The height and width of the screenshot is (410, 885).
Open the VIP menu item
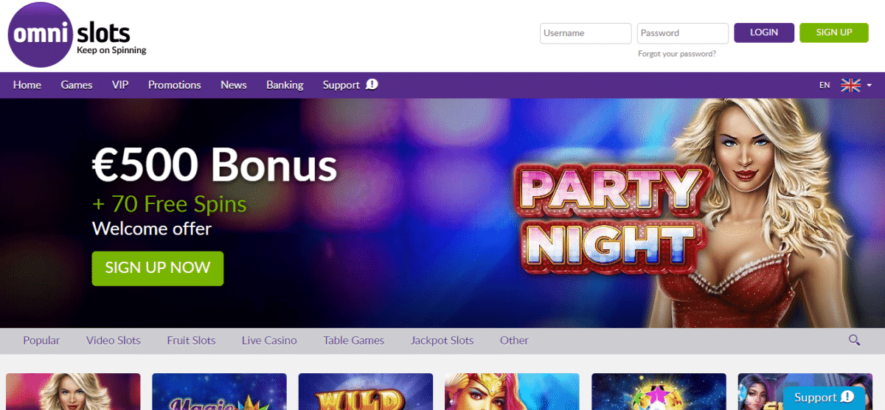120,85
